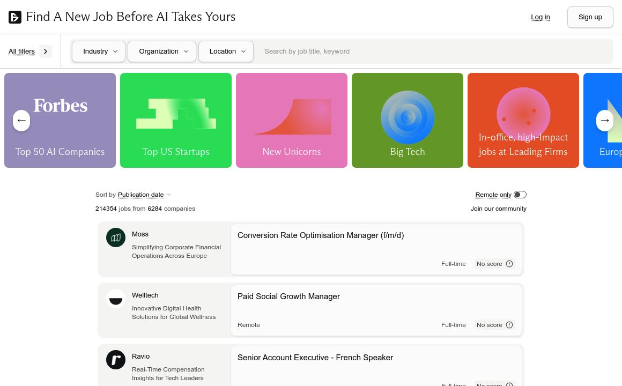Open the Join our community link
622x386 pixels.
pos(498,209)
